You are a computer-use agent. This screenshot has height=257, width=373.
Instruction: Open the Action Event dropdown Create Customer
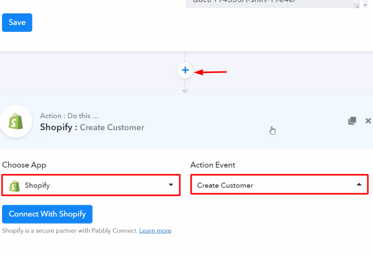[279, 185]
